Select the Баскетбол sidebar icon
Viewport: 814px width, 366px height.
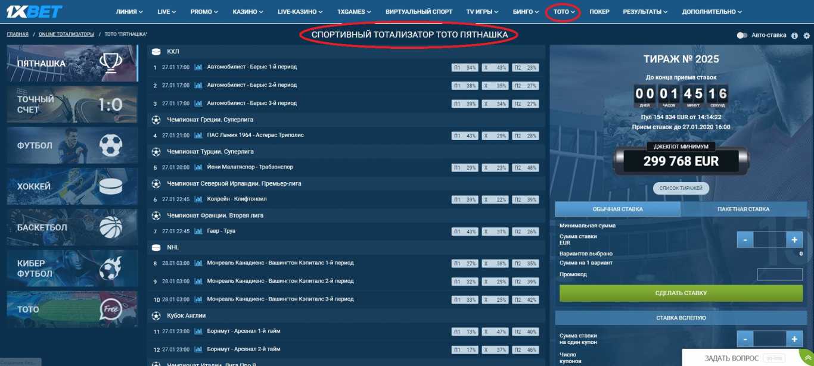click(72, 227)
